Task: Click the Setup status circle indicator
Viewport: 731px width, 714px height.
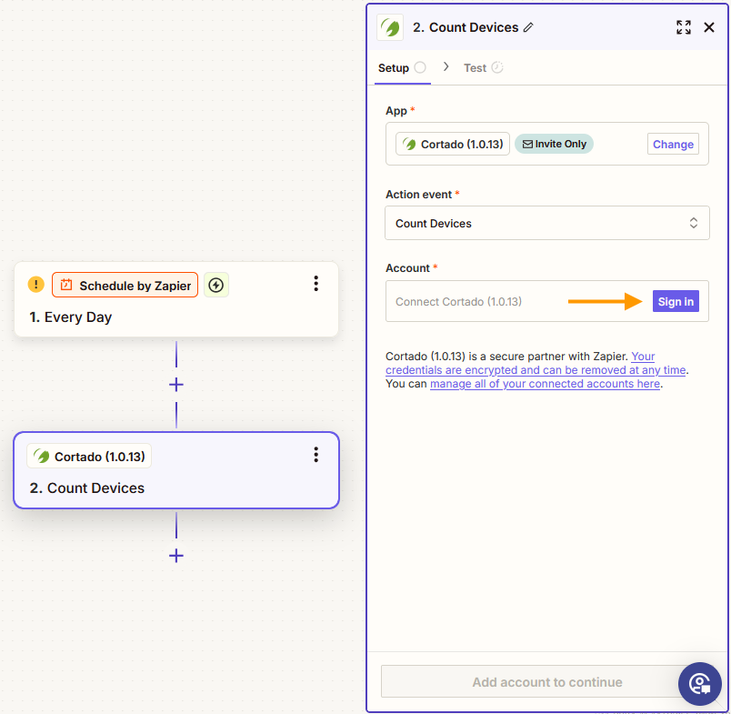Action: [420, 67]
